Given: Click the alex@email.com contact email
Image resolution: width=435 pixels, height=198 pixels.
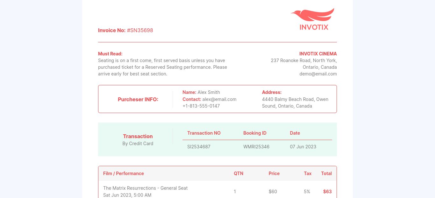Looking at the screenshot, I should pyautogui.click(x=219, y=99).
